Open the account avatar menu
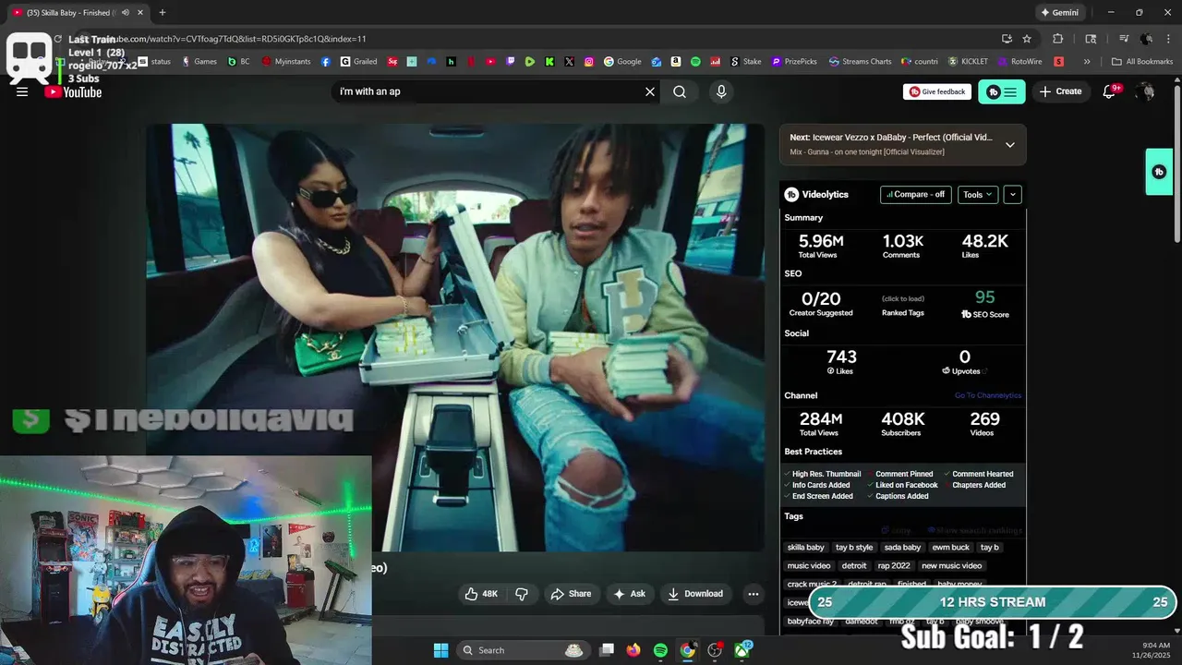Viewport: 1182px width, 665px height. tap(1146, 91)
